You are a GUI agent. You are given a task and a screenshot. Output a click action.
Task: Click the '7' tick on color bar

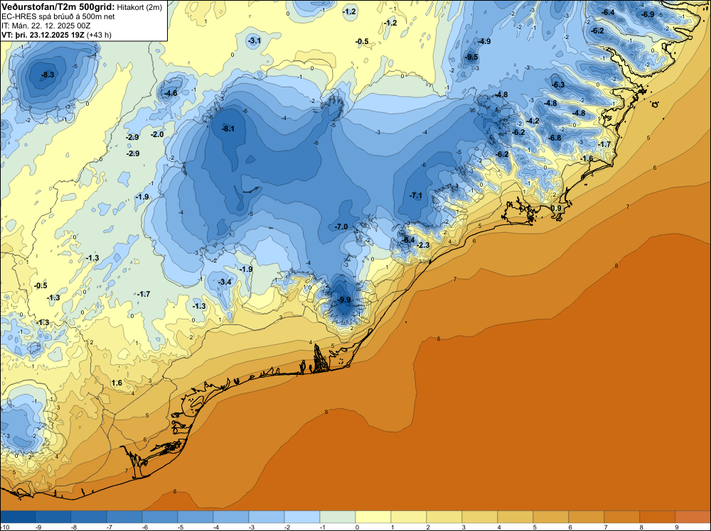click(x=605, y=527)
